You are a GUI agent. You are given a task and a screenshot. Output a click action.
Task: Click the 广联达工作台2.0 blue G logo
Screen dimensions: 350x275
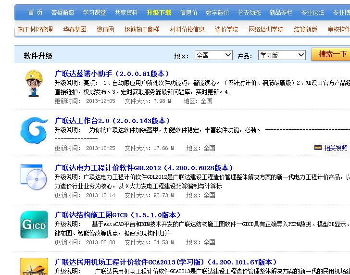click(x=34, y=131)
